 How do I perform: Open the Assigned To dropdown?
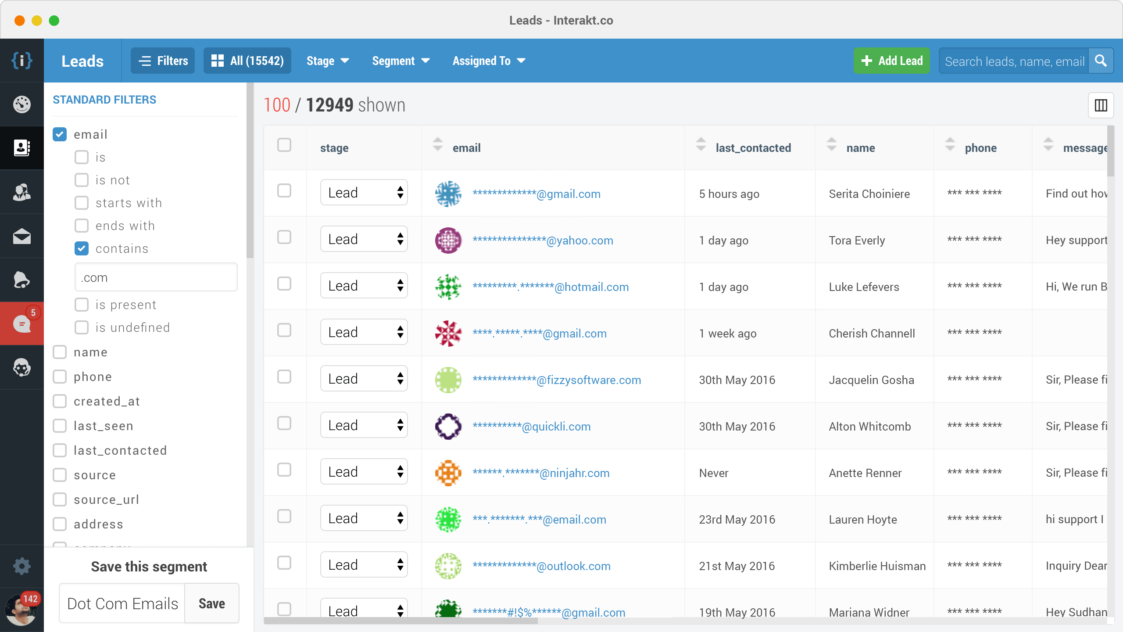(x=489, y=61)
